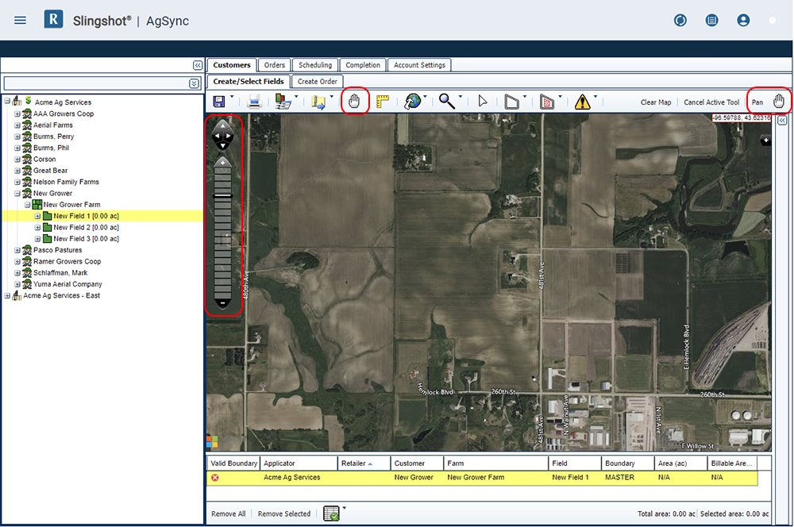Image resolution: width=794 pixels, height=527 pixels.
Task: Open the Save icon's dropdown arrow
Action: pyautogui.click(x=232, y=96)
